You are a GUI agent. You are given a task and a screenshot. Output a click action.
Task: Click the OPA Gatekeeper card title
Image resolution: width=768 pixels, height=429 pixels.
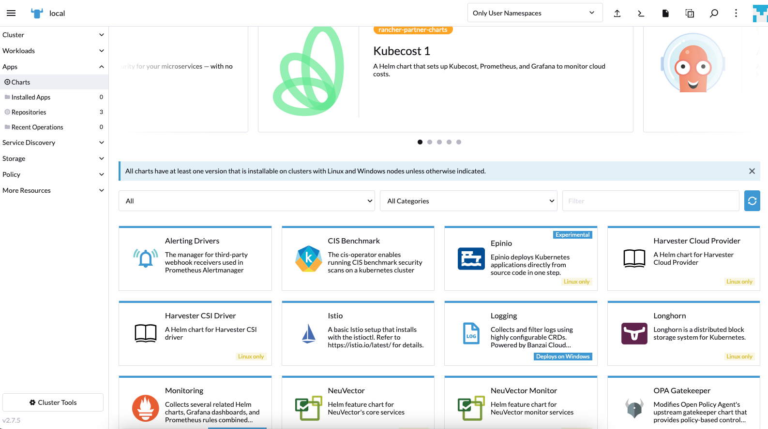click(682, 390)
